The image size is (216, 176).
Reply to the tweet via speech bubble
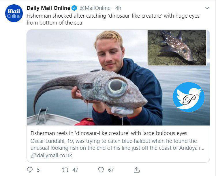coord(30,170)
